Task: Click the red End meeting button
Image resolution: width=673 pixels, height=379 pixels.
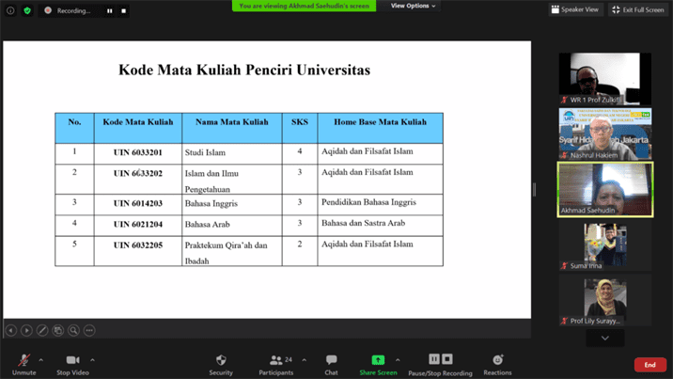Action: (650, 365)
